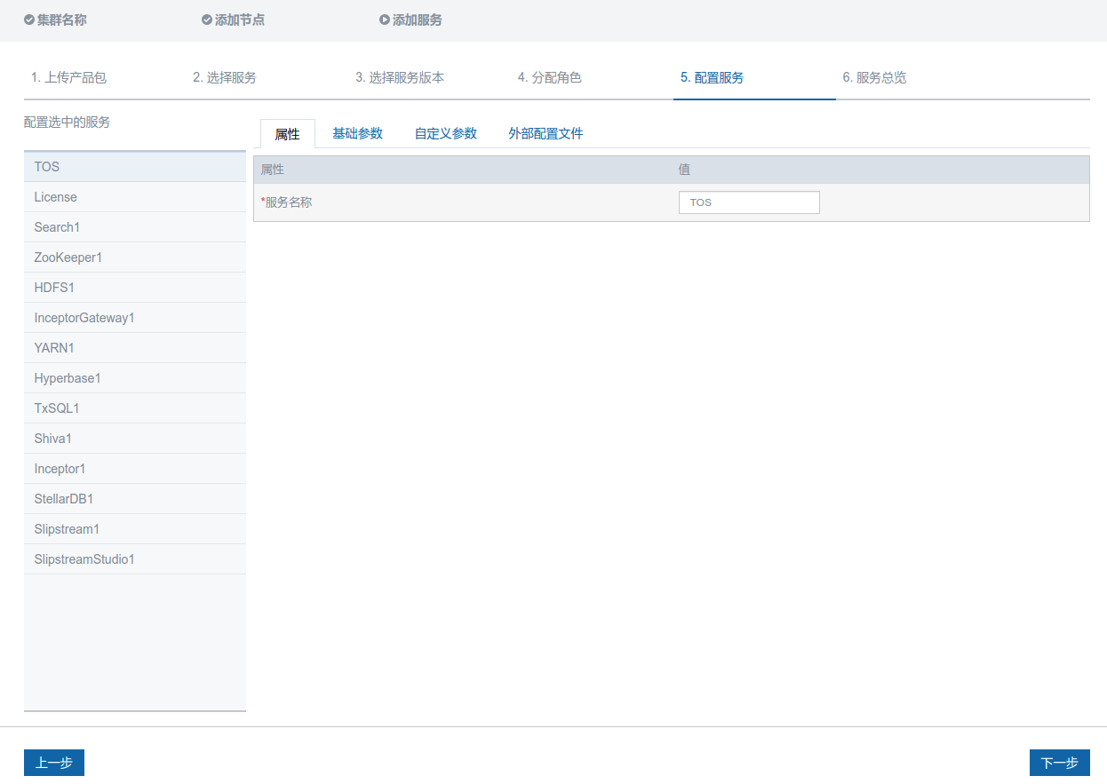
Task: Switch to the 属性 tab
Action: (x=288, y=134)
